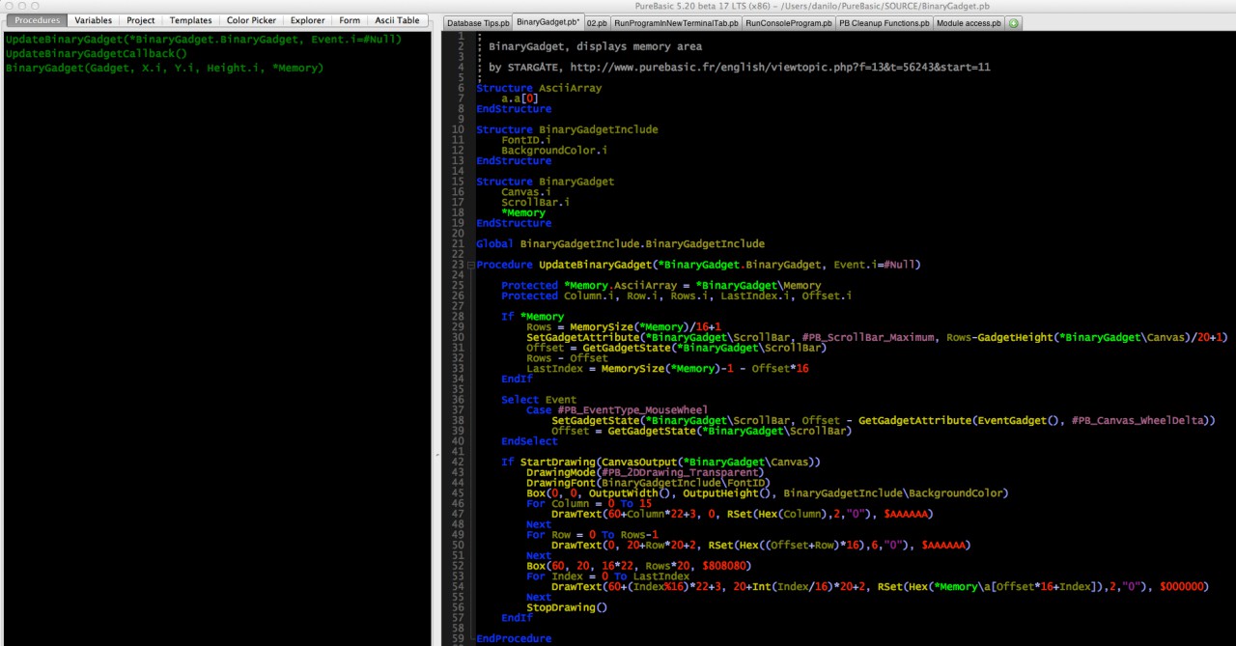This screenshot has height=646, width=1236.
Task: Collapse the UpdateBinaryGadget procedure fold marker
Action: coord(470,265)
